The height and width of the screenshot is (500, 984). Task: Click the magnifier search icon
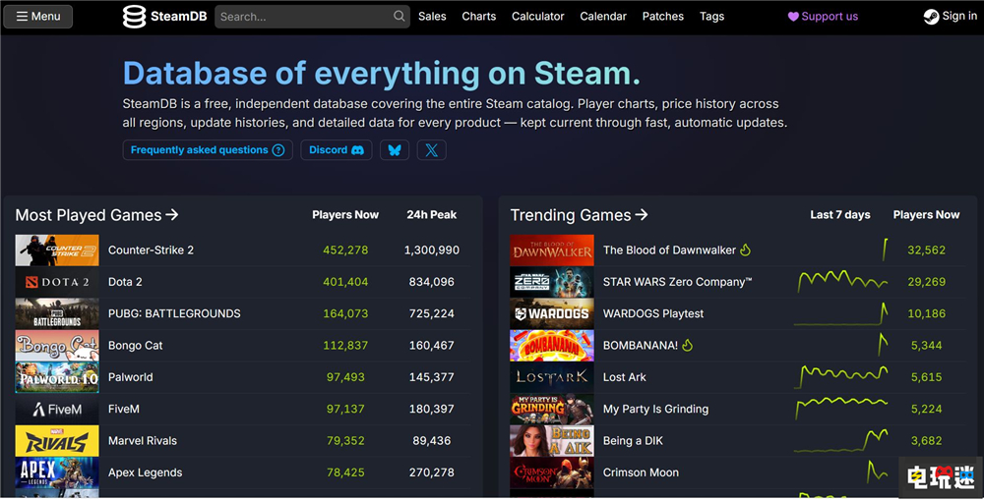(400, 17)
